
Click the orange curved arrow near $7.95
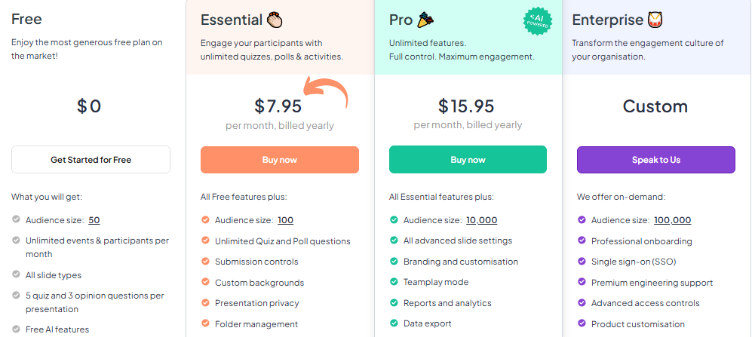point(327,97)
